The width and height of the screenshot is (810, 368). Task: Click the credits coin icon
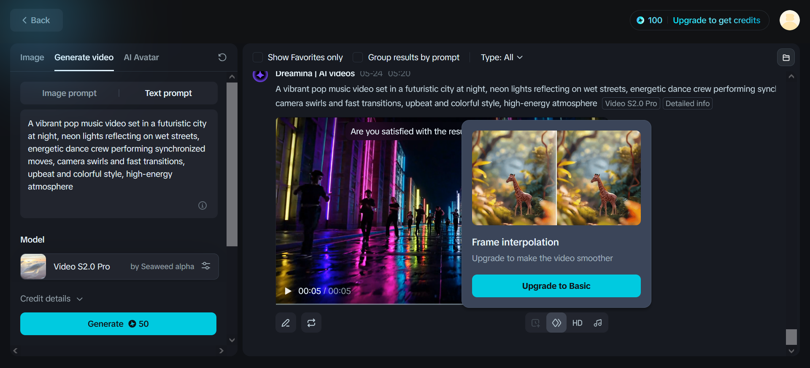click(640, 20)
